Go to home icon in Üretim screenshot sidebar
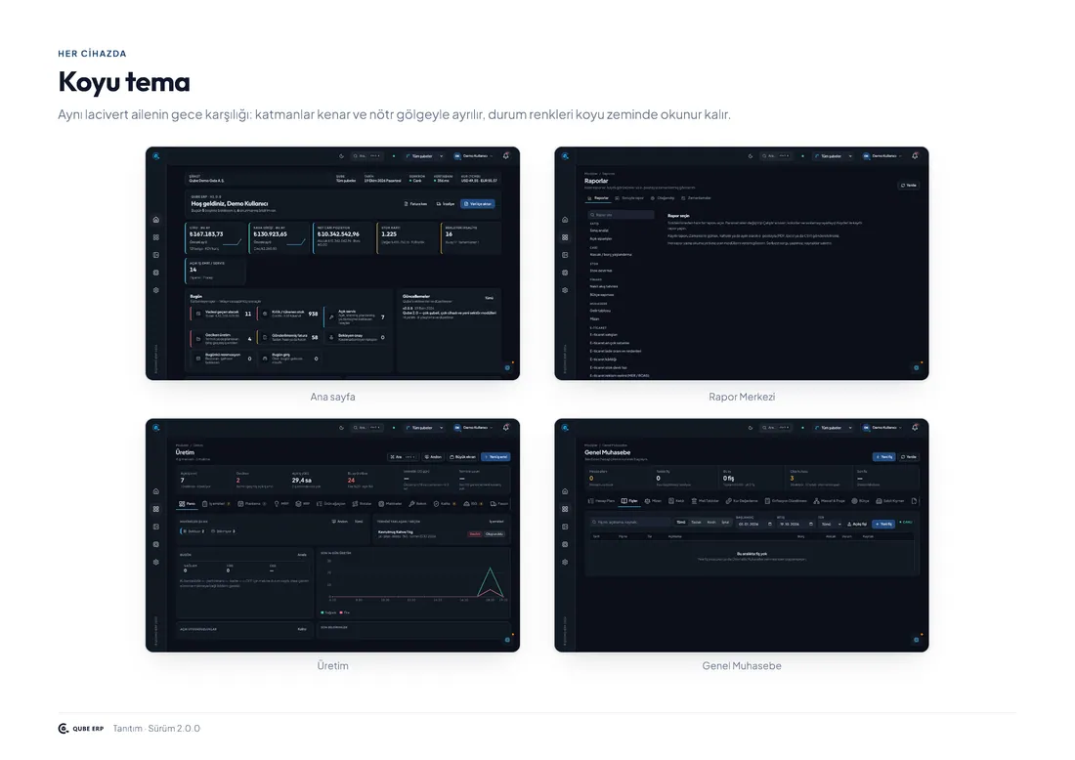The width and height of the screenshot is (1075, 760). tap(156, 491)
